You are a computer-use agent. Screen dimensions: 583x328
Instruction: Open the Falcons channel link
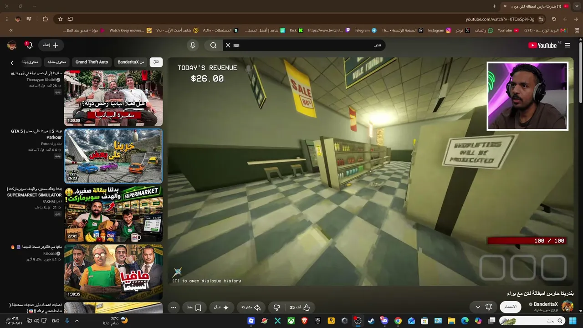click(50, 253)
